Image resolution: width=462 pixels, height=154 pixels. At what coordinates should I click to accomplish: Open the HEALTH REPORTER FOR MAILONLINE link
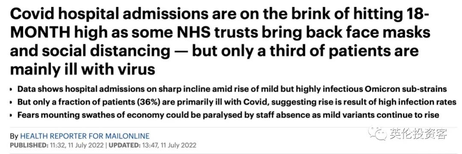point(85,136)
